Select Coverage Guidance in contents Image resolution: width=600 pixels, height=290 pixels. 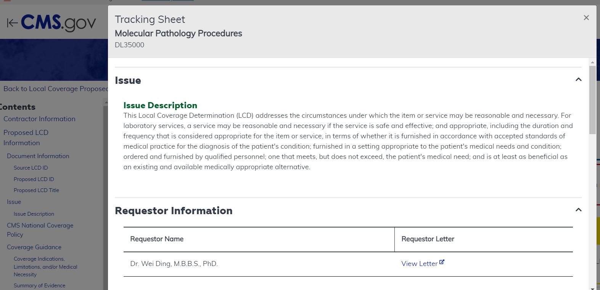34,247
